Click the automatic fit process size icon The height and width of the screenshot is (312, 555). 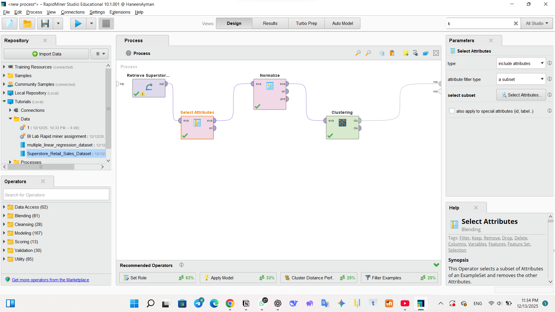click(x=436, y=53)
